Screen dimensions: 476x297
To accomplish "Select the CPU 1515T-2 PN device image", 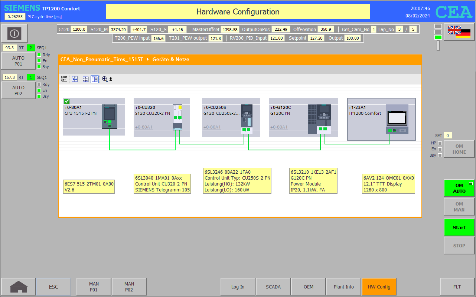I will pos(110,117).
